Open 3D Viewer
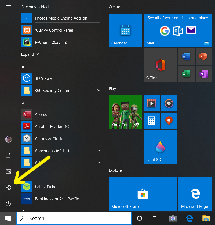Viewport: 215px width, 225px height. click(x=61, y=78)
